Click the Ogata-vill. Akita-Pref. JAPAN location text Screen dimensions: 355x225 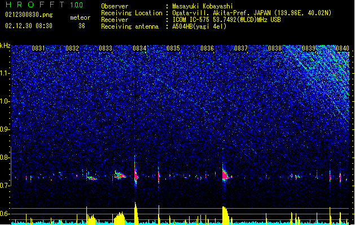[252, 13]
